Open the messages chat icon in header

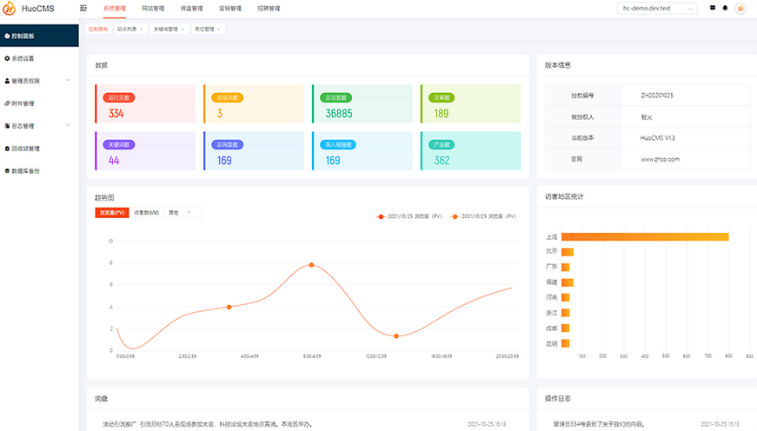pyautogui.click(x=713, y=8)
